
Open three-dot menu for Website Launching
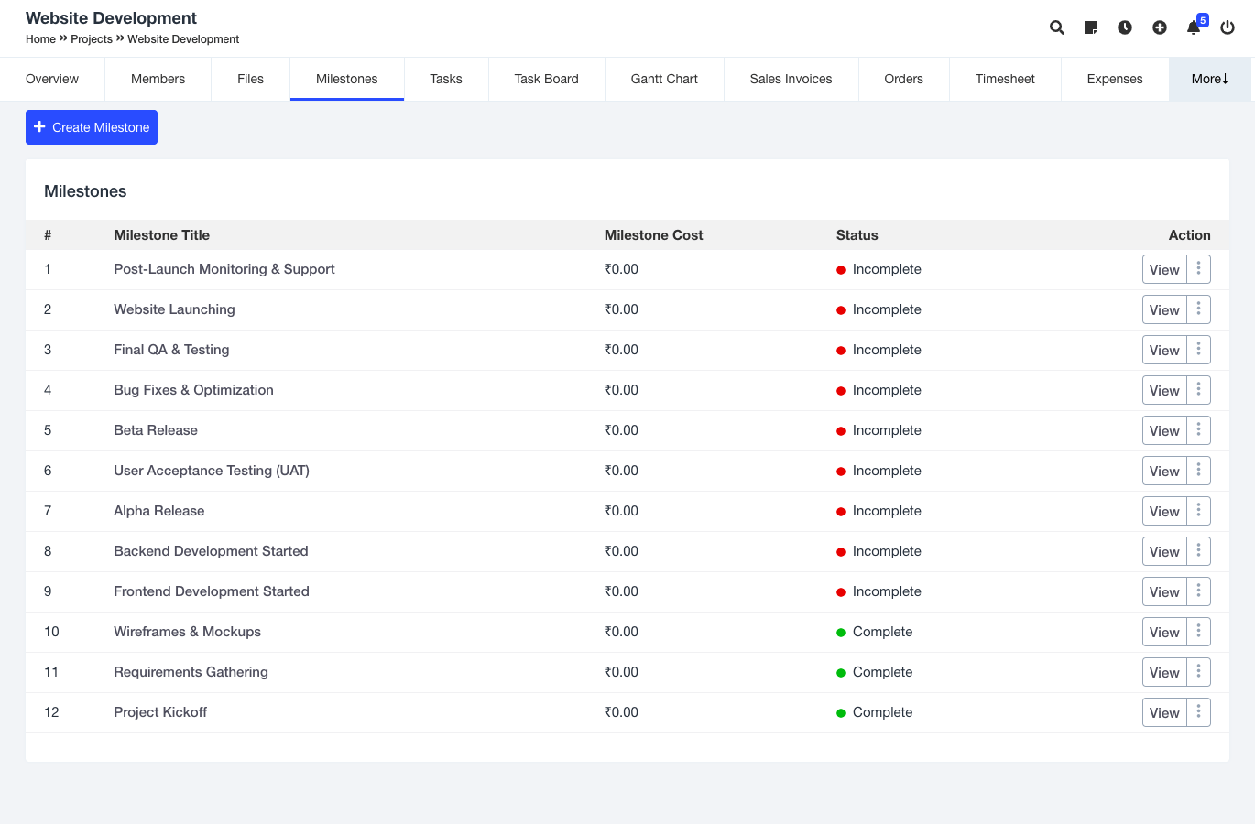[x=1198, y=309]
